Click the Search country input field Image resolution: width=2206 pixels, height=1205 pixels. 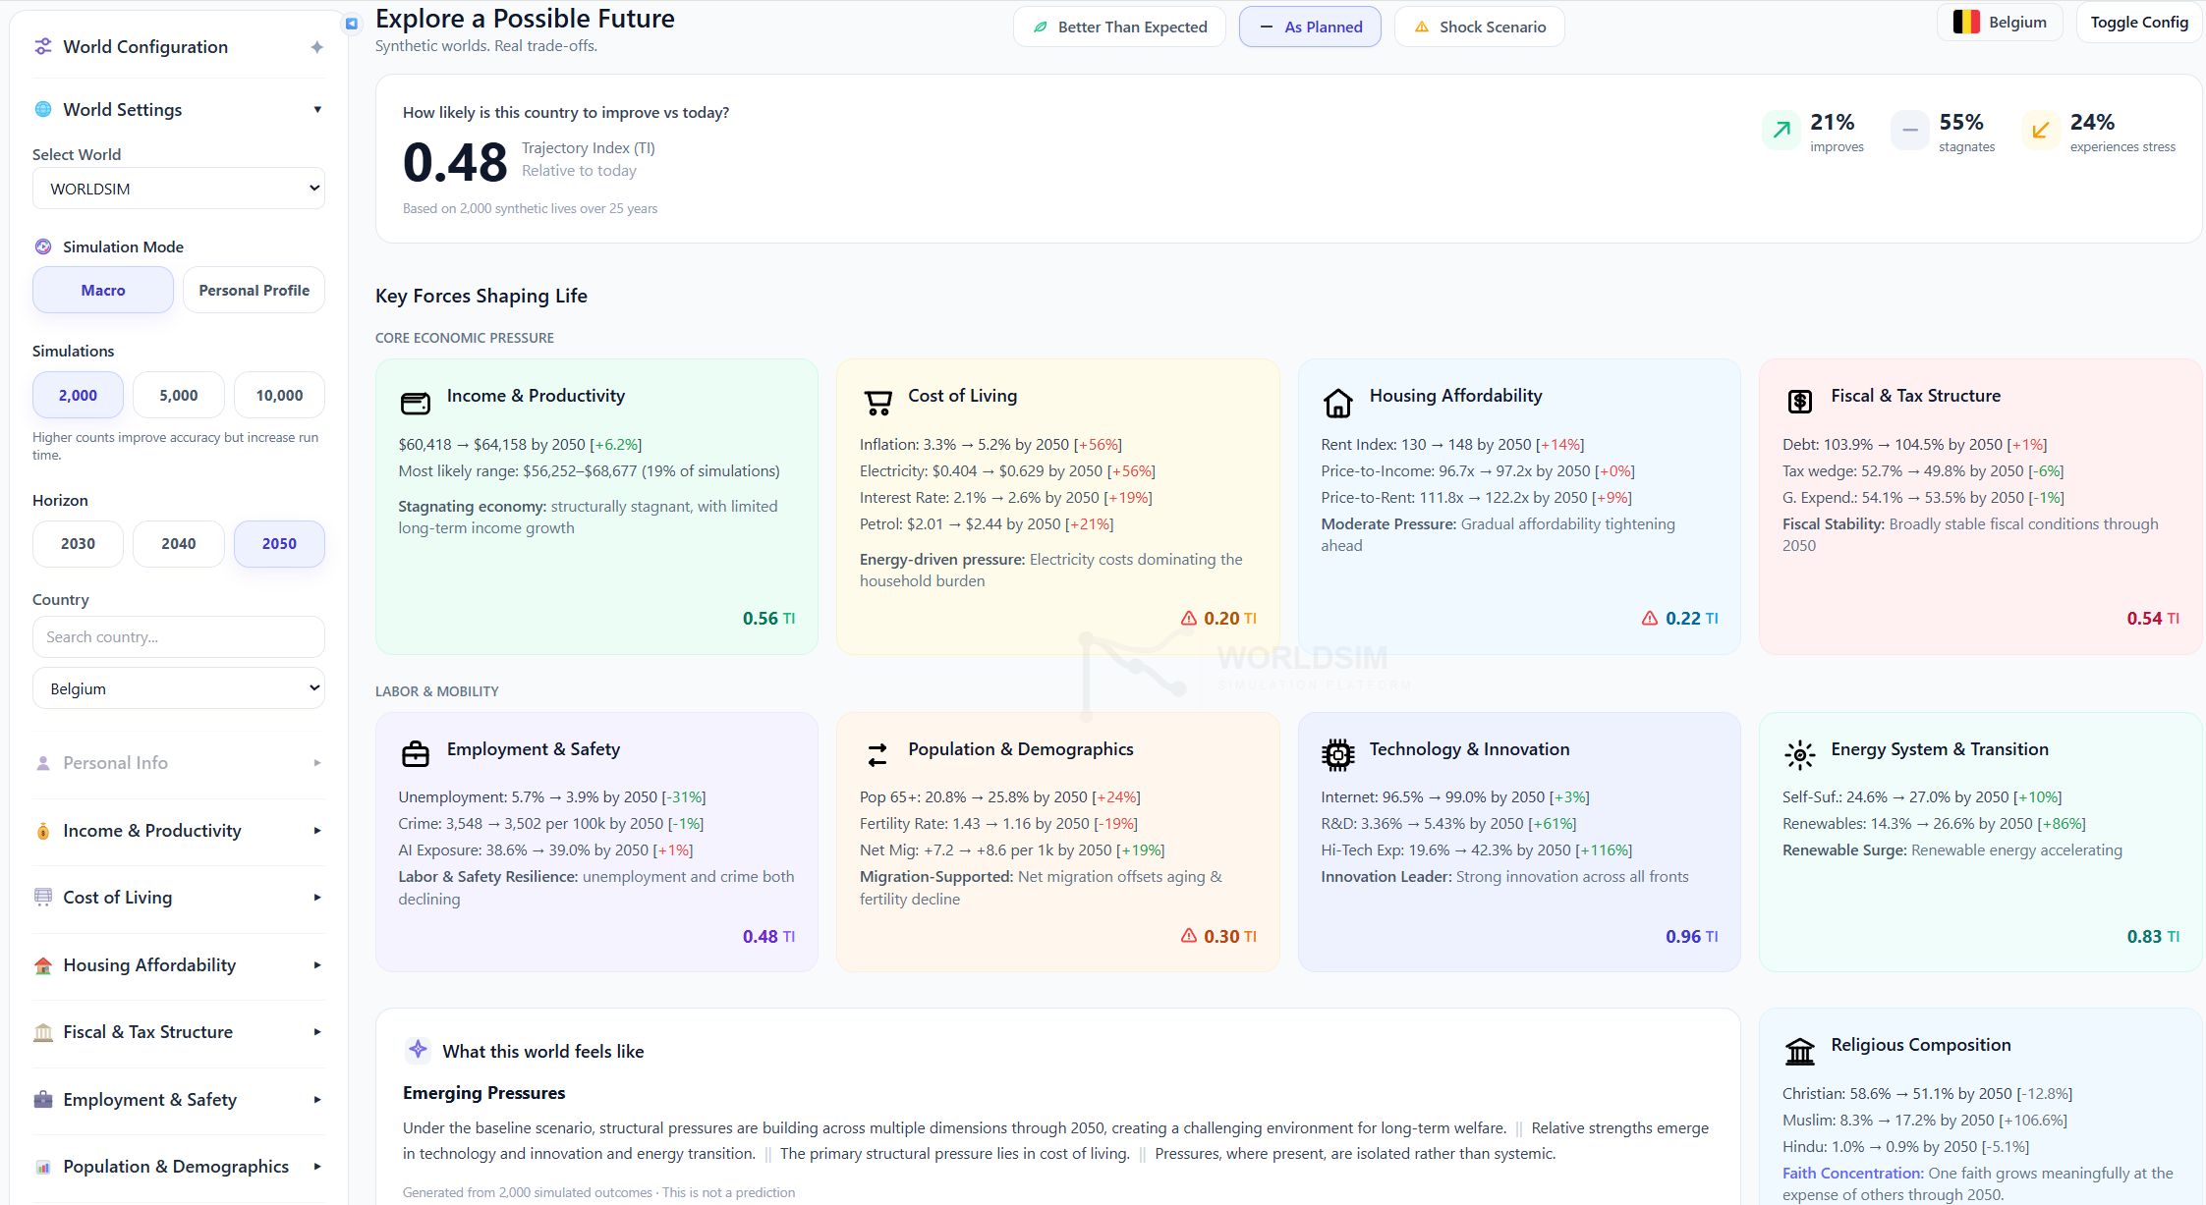[178, 636]
